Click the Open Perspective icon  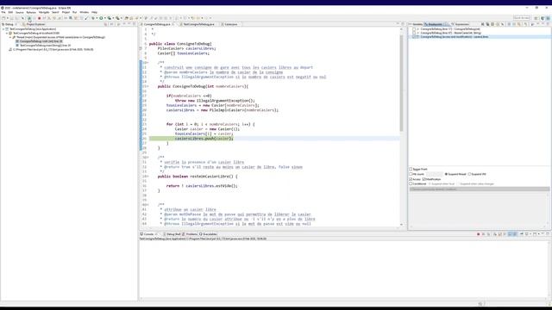coord(536,18)
